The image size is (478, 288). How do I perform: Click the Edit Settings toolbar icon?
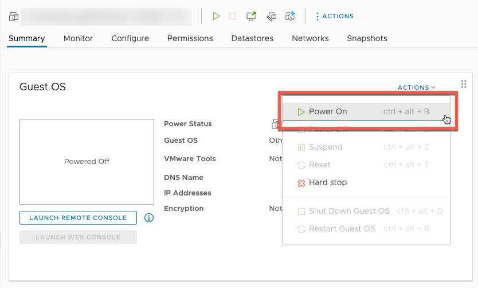272,16
